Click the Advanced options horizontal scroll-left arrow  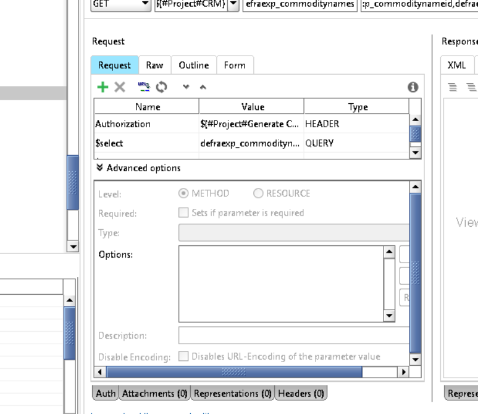100,372
